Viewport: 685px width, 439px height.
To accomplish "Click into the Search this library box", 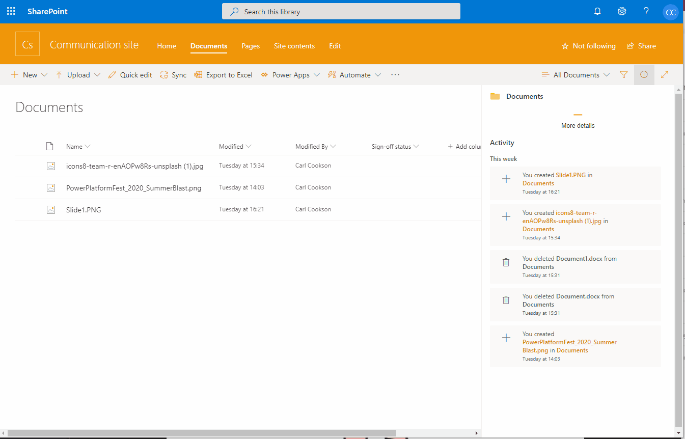I will pos(341,11).
